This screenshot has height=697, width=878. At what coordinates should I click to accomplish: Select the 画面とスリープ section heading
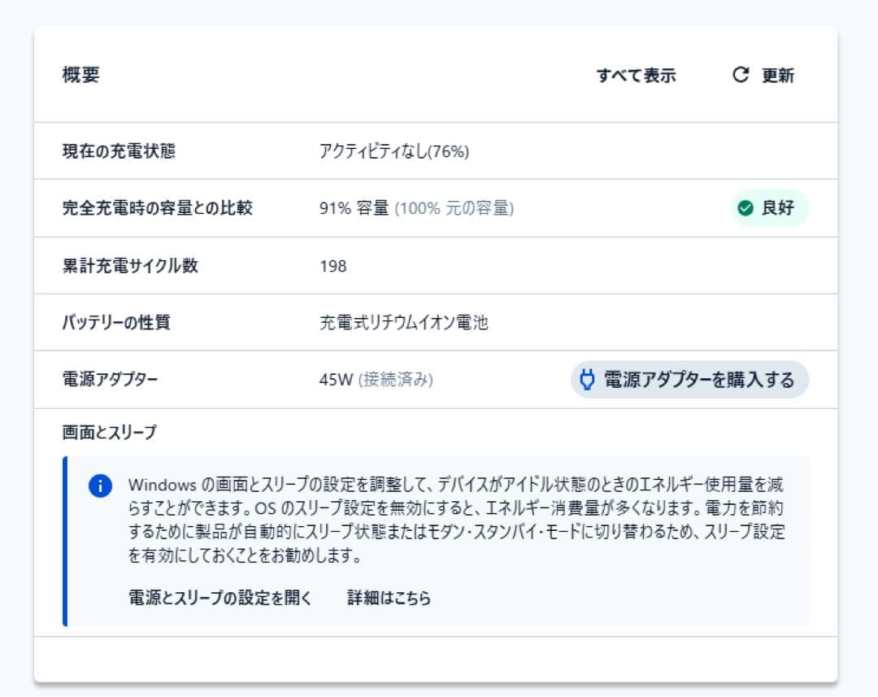[x=109, y=433]
